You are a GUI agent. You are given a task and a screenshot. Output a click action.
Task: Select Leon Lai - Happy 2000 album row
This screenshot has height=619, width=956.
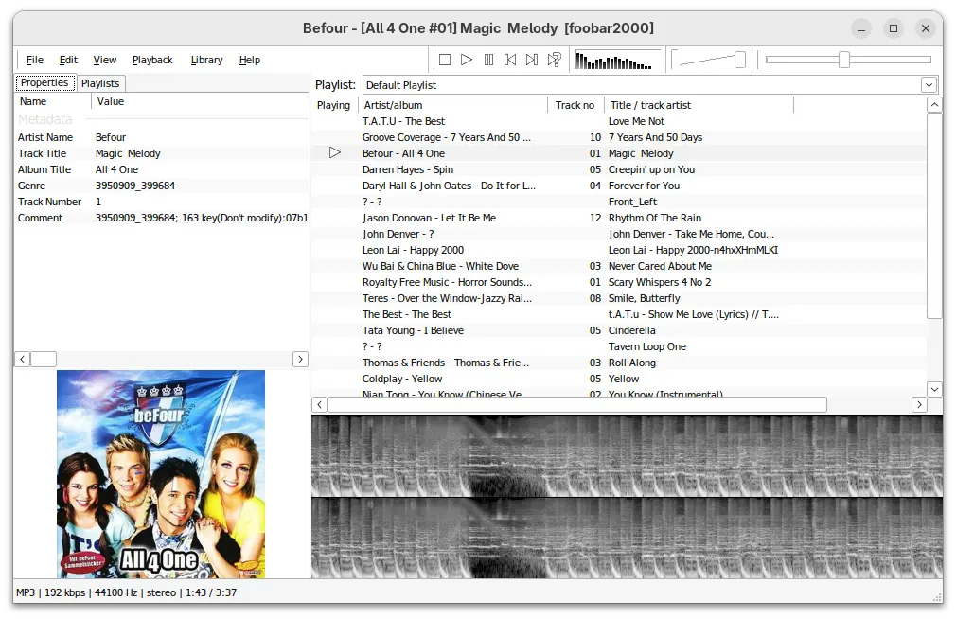click(x=619, y=250)
